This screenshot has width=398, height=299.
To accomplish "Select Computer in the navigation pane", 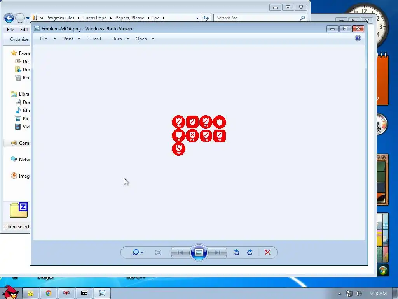I will [x=20, y=143].
